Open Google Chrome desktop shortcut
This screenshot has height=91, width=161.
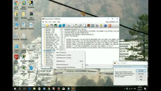pyautogui.click(x=16, y=5)
